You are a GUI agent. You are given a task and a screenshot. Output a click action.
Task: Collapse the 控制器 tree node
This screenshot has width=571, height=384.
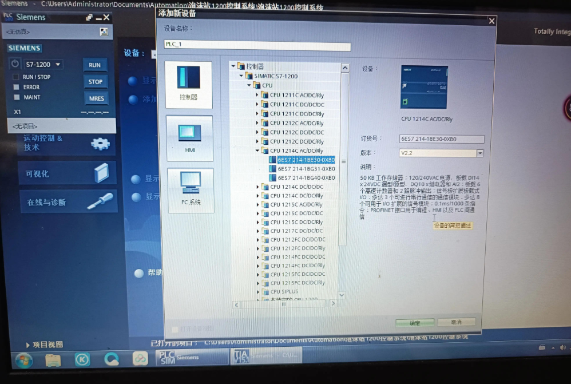(233, 66)
